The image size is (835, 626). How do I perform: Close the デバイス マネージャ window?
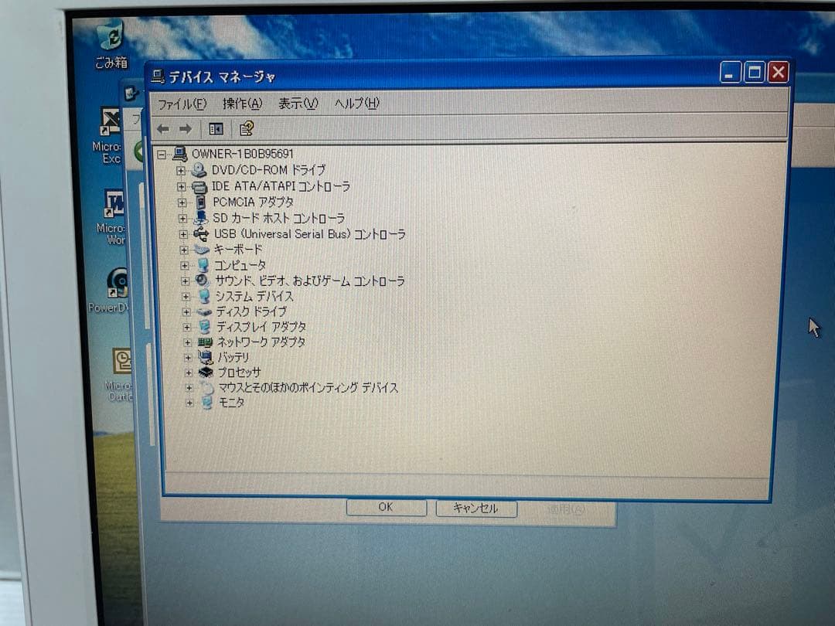click(778, 71)
